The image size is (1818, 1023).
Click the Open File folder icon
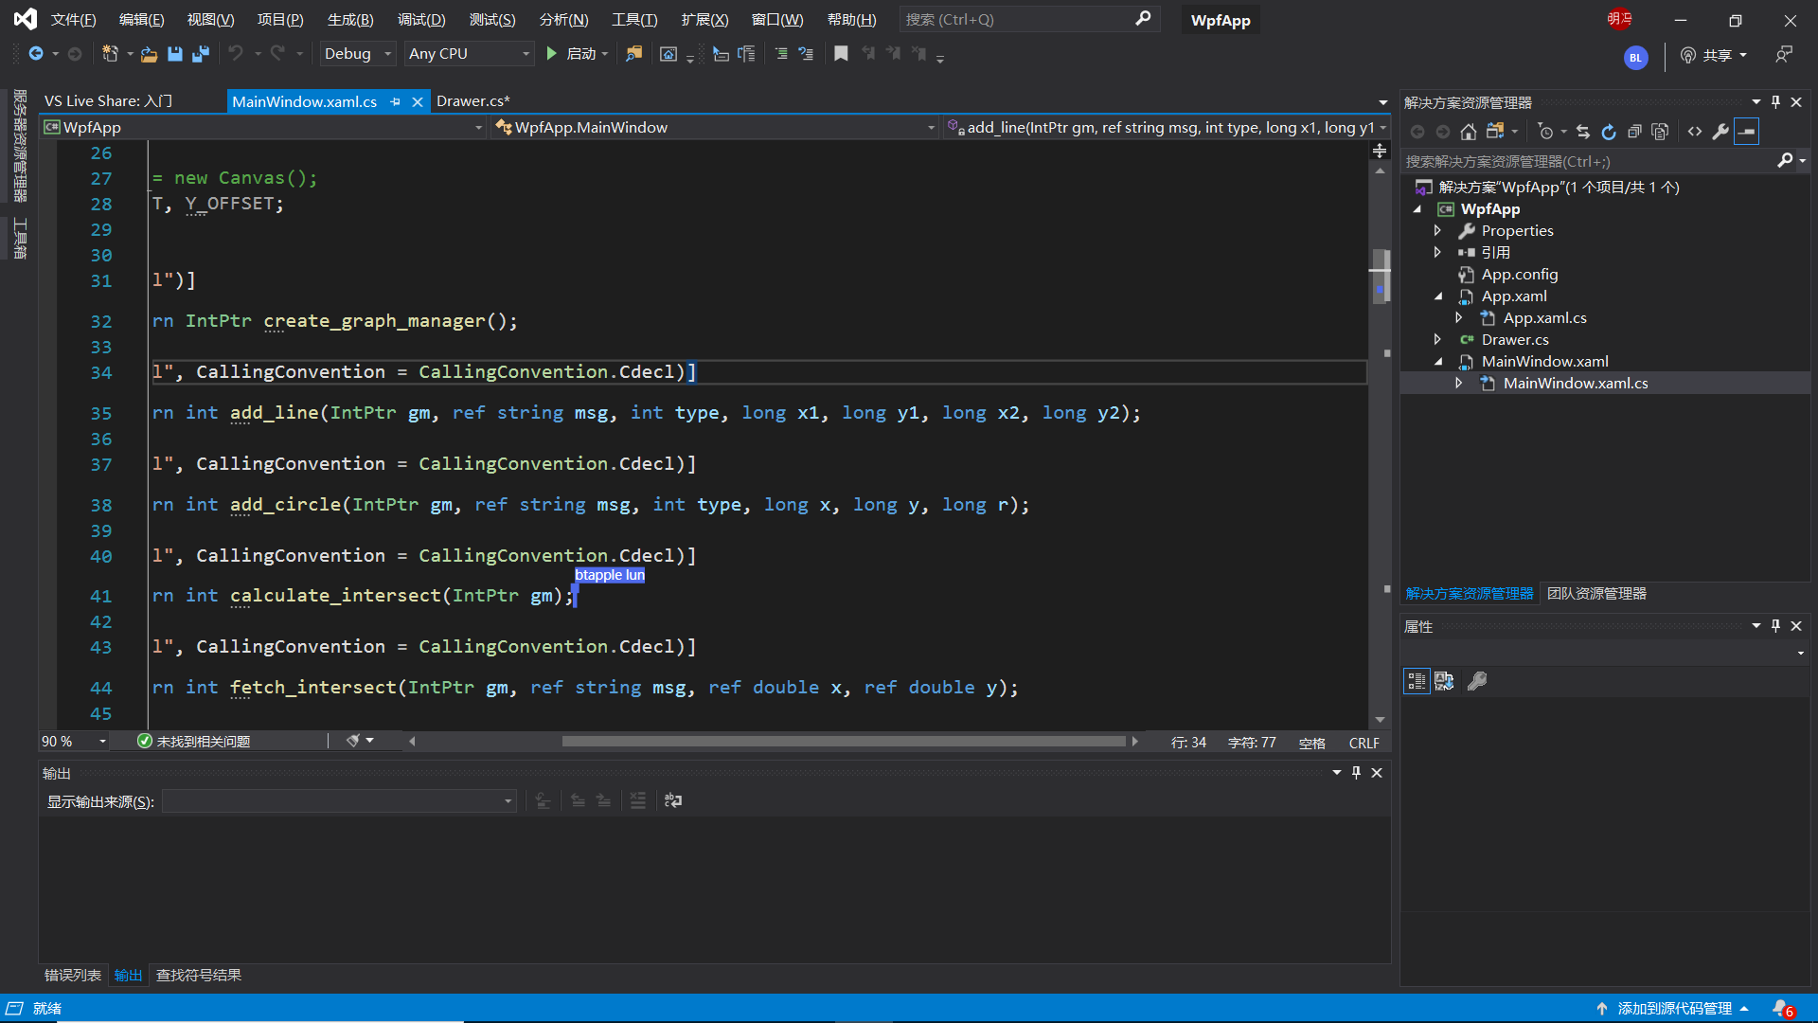149,54
